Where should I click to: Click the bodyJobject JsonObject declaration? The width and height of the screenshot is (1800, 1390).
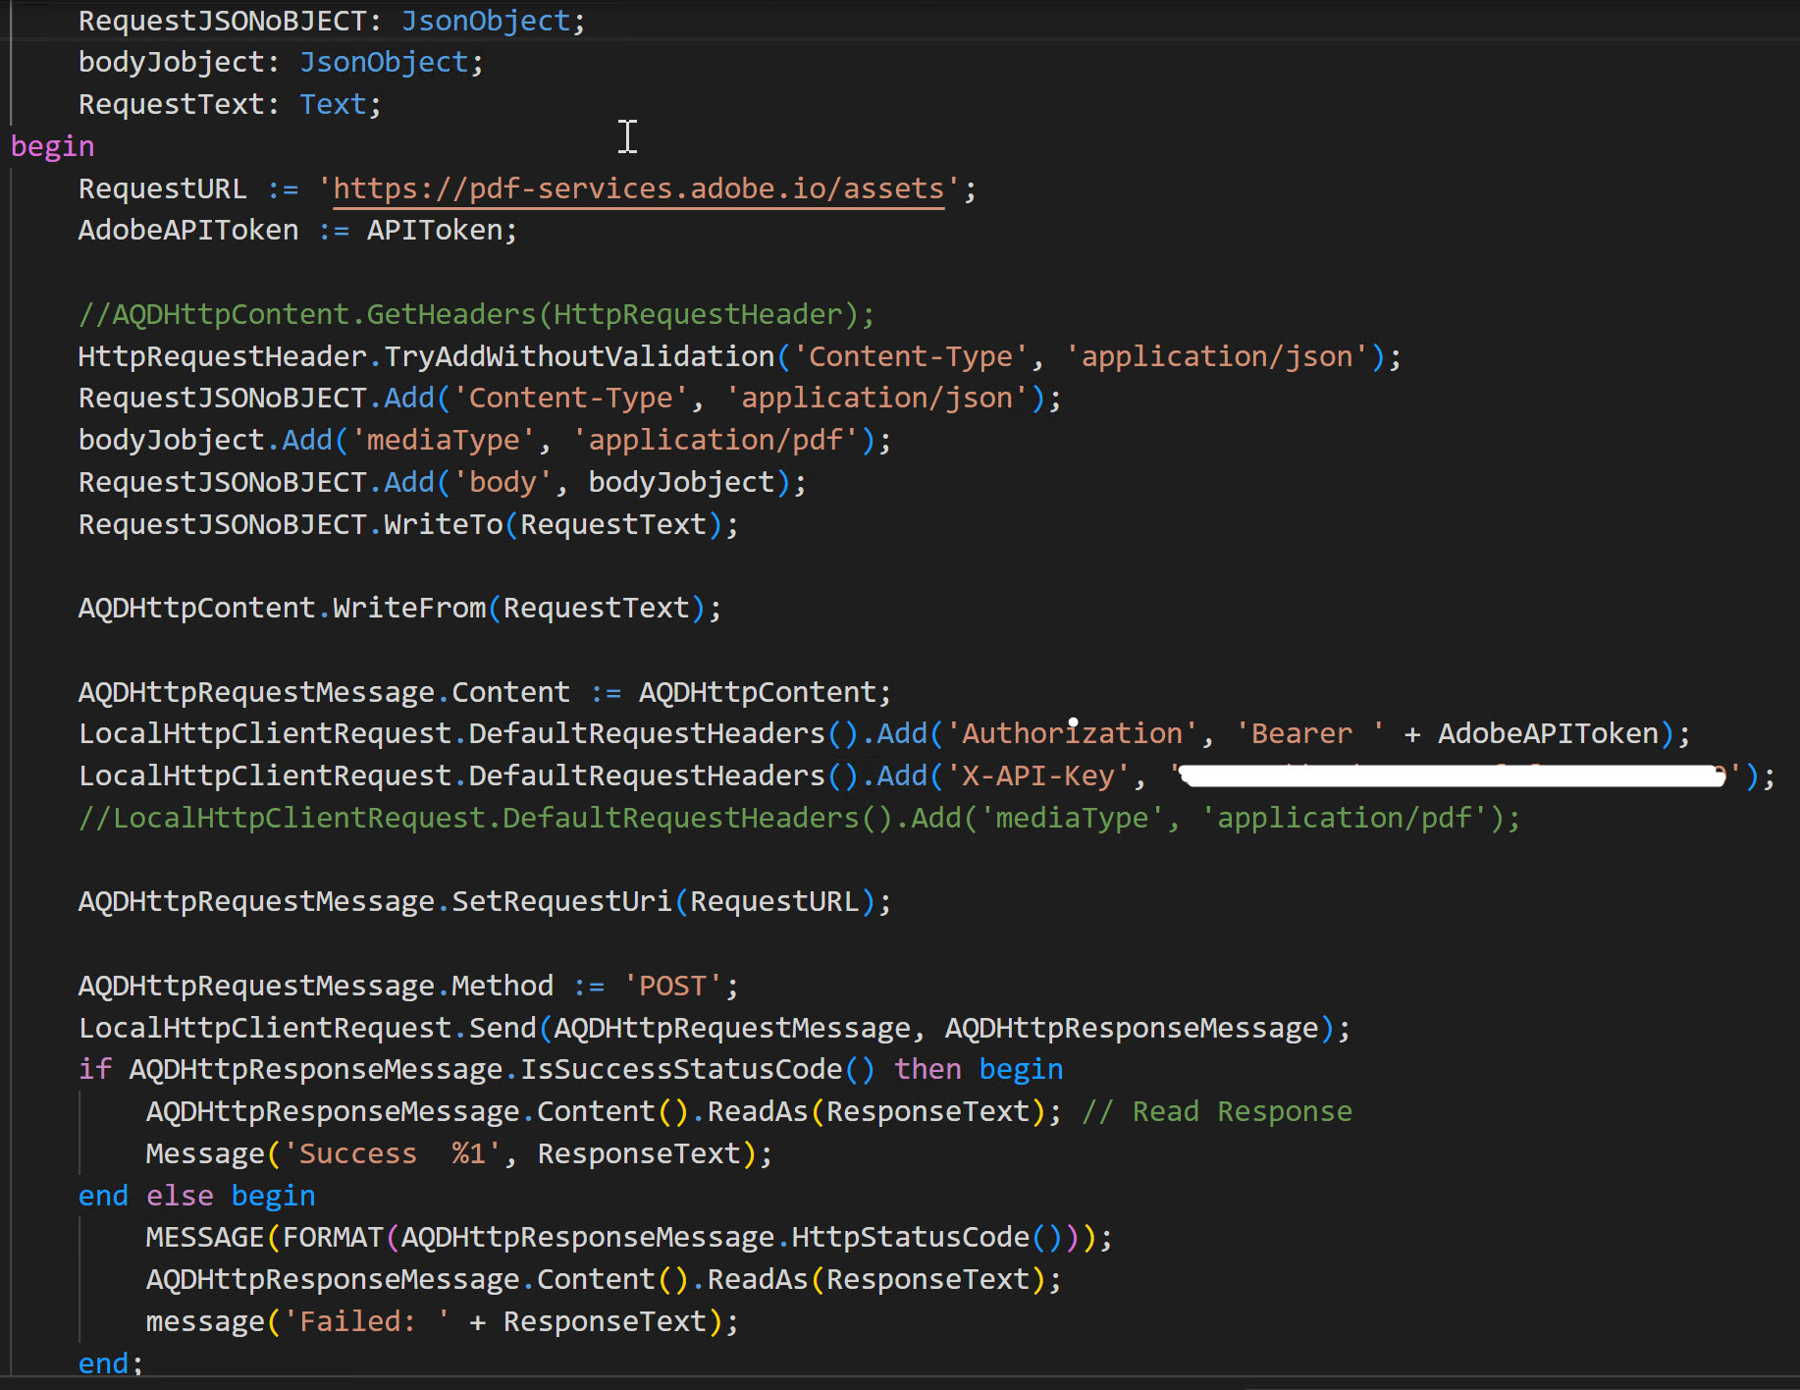(x=177, y=61)
